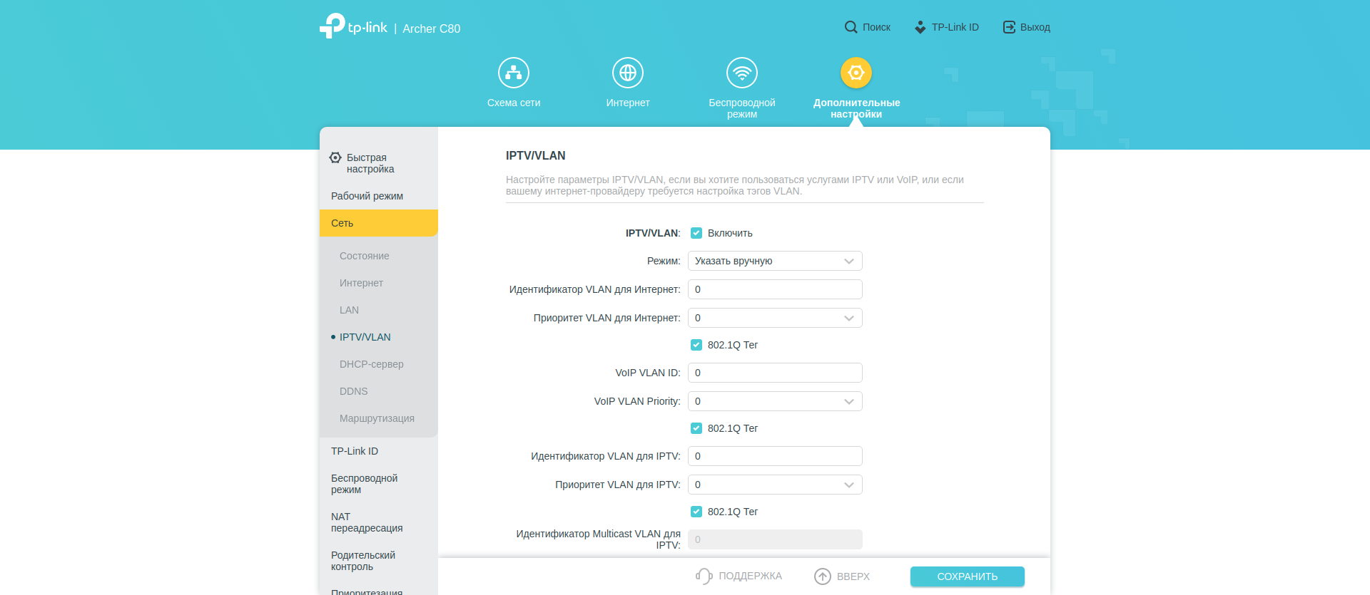The width and height of the screenshot is (1370, 595).
Task: Expand the VoIP VLAN Priority dropdown
Action: coord(775,401)
